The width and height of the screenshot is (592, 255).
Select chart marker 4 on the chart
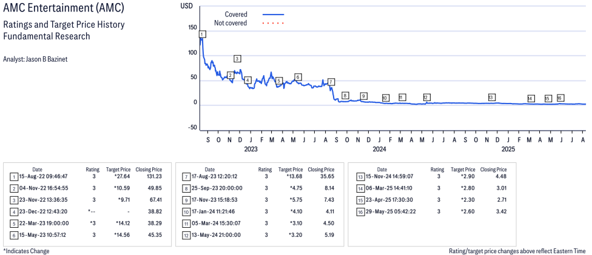tap(247, 81)
